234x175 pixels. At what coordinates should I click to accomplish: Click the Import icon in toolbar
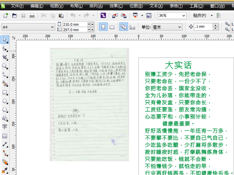[114, 16]
